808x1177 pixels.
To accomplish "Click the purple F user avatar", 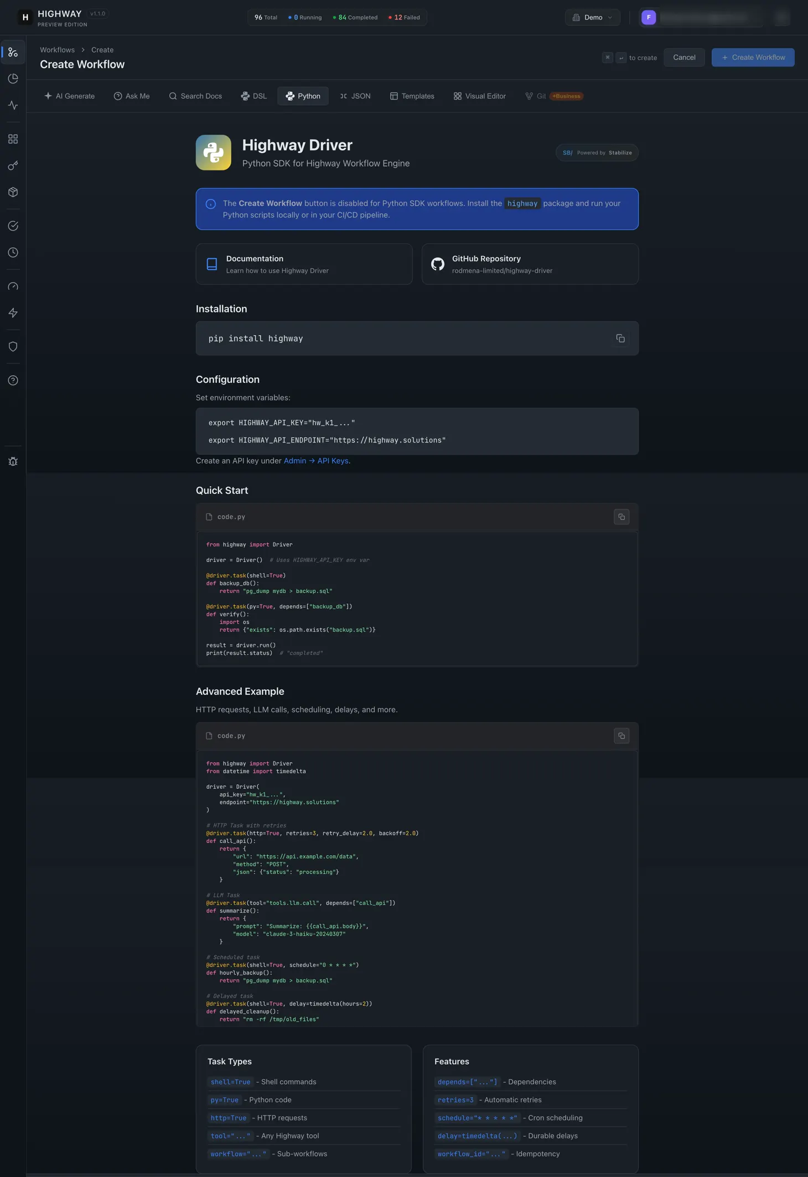I will [x=649, y=17].
